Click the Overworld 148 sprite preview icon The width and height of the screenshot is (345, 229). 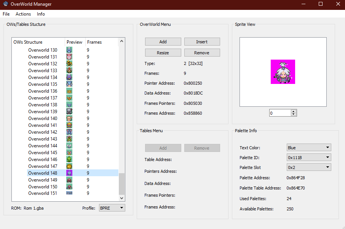click(69, 173)
